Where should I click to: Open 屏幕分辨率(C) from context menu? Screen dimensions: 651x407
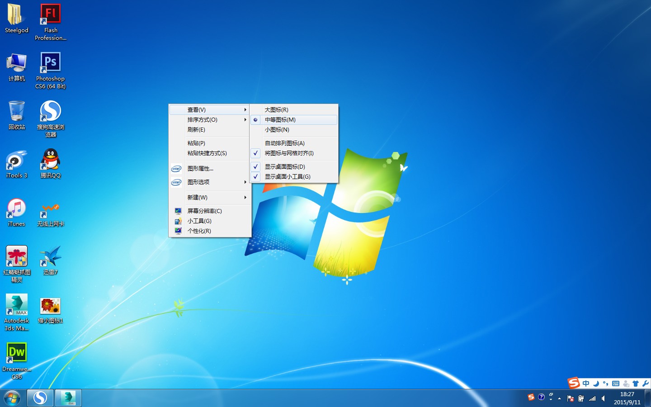click(210, 211)
